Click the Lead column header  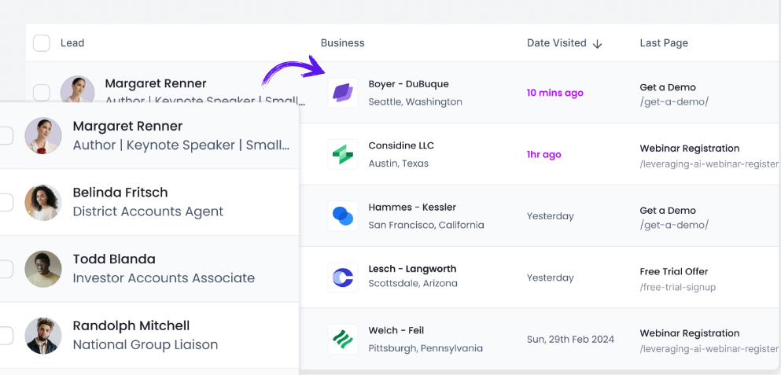click(72, 43)
